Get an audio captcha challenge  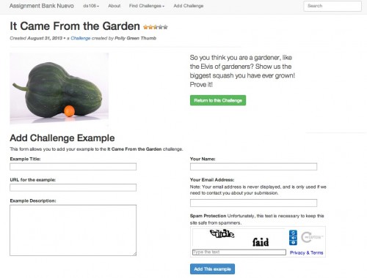click(x=293, y=238)
